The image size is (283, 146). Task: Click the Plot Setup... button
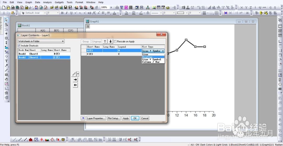(114, 118)
